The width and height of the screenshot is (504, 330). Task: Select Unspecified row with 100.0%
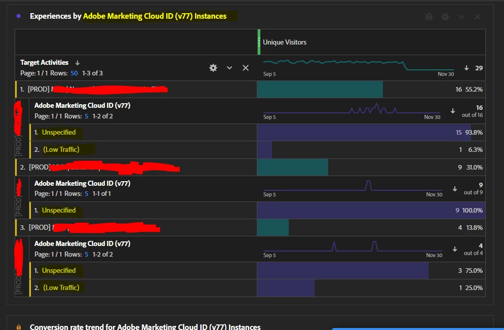coord(143,210)
